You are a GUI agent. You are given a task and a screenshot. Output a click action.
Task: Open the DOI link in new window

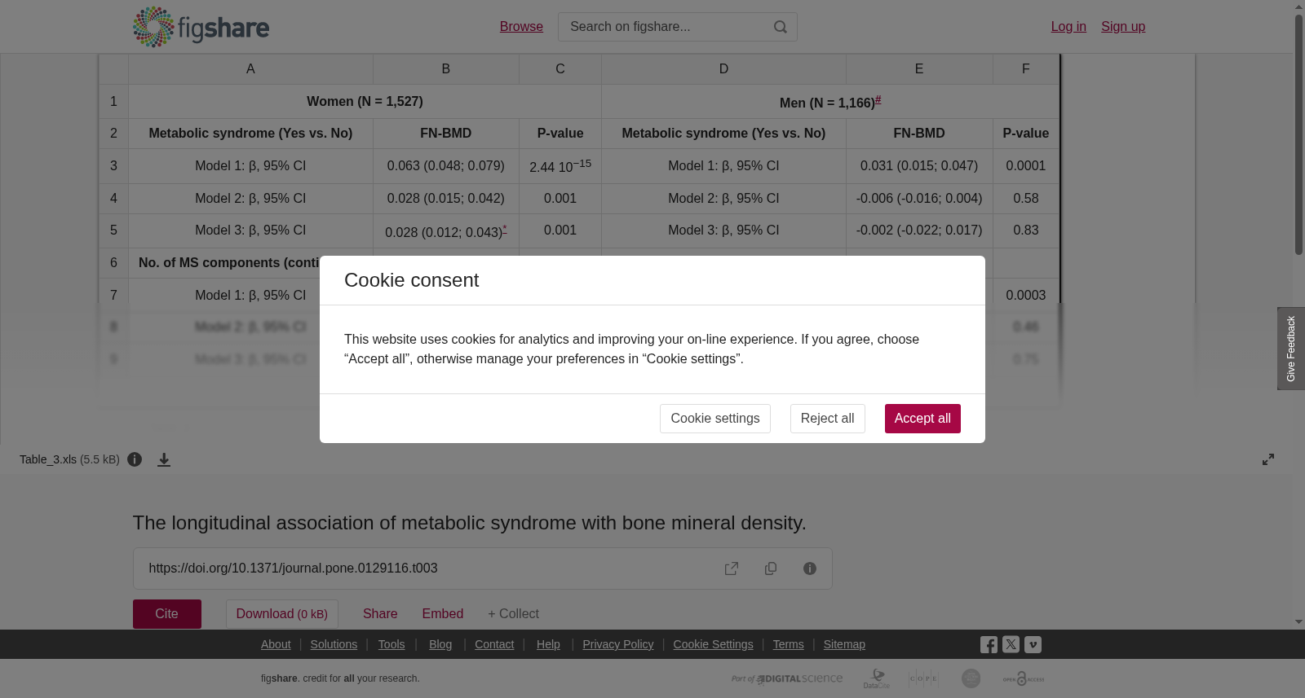732,568
